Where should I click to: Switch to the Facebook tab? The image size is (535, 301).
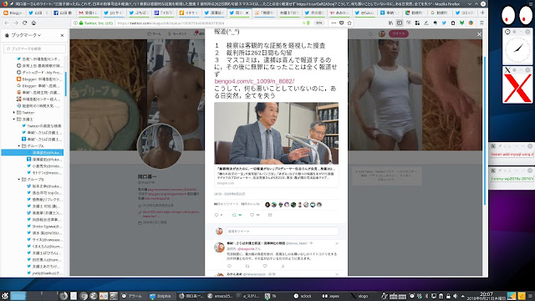pos(64,13)
